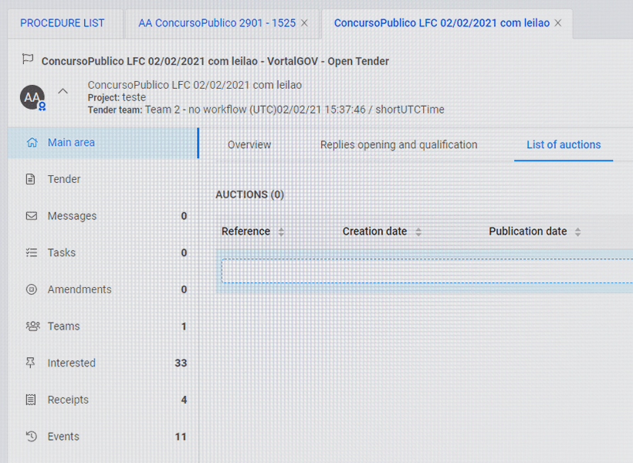This screenshot has width=633, height=463.
Task: Click the Events history clock icon
Action: (31, 437)
